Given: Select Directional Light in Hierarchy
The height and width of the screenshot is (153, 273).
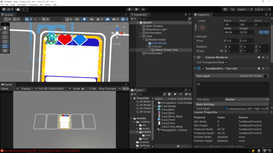Looking at the screenshot, I should point(156,29).
